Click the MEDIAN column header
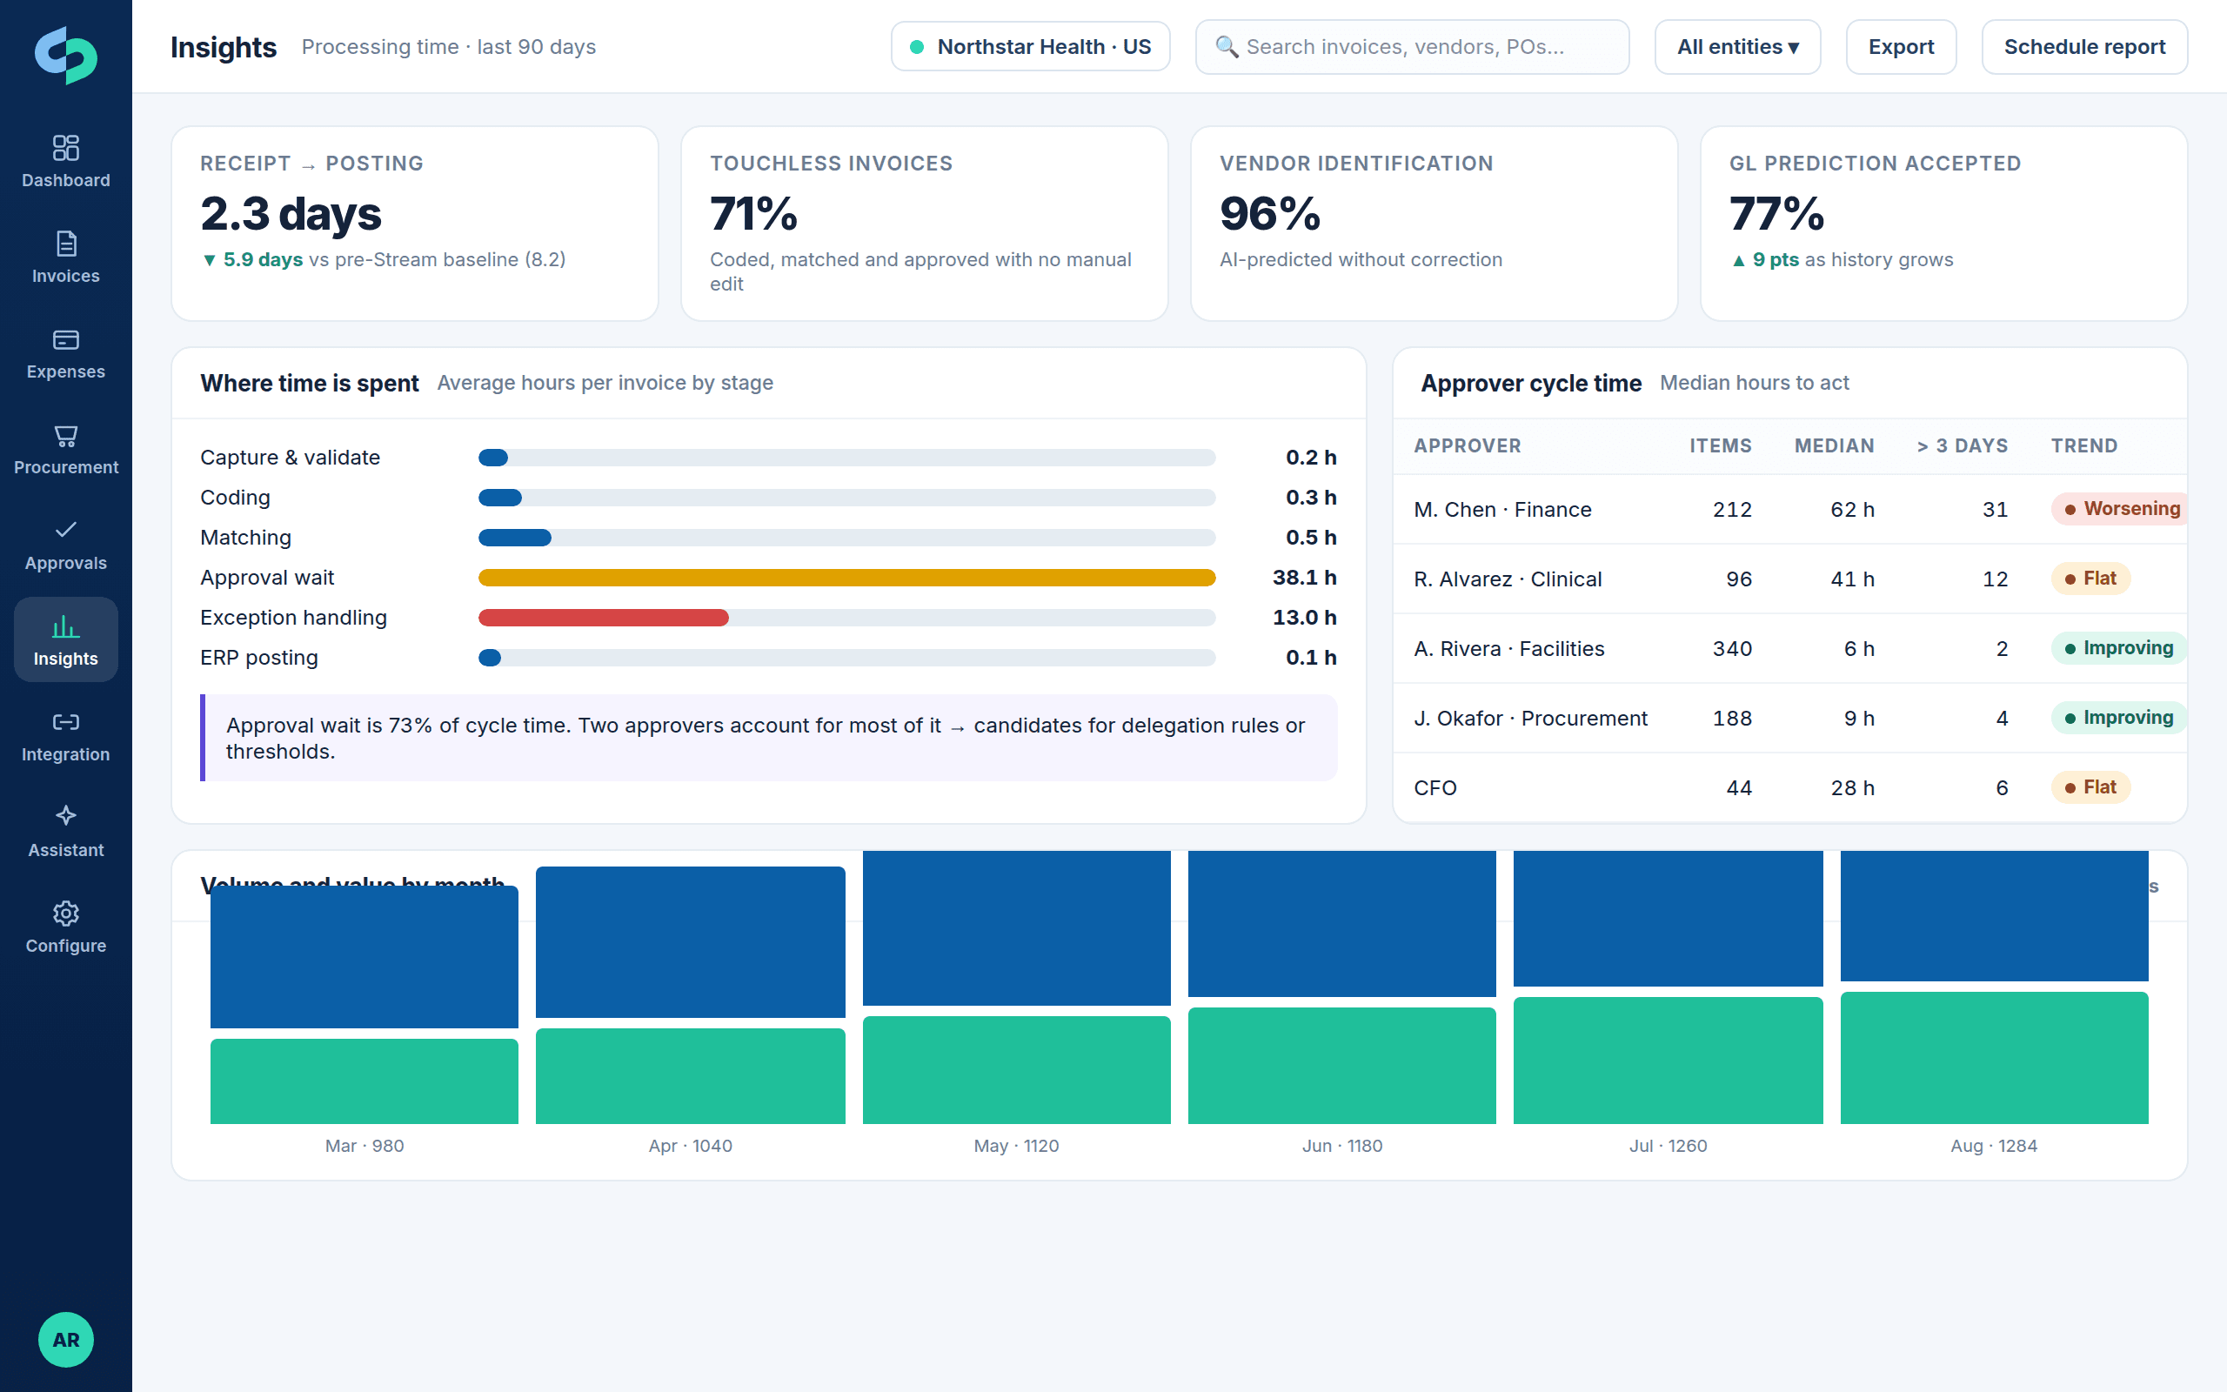Viewport: 2227px width, 1392px height. tap(1834, 445)
